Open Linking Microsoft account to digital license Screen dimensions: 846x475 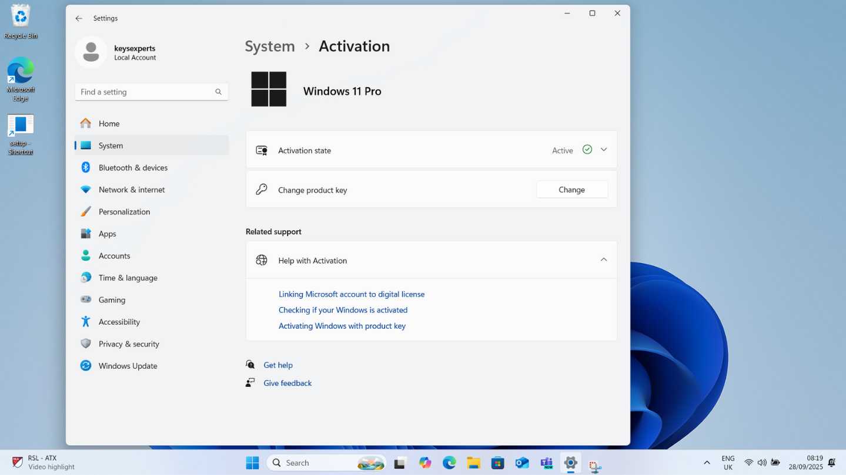click(x=351, y=294)
